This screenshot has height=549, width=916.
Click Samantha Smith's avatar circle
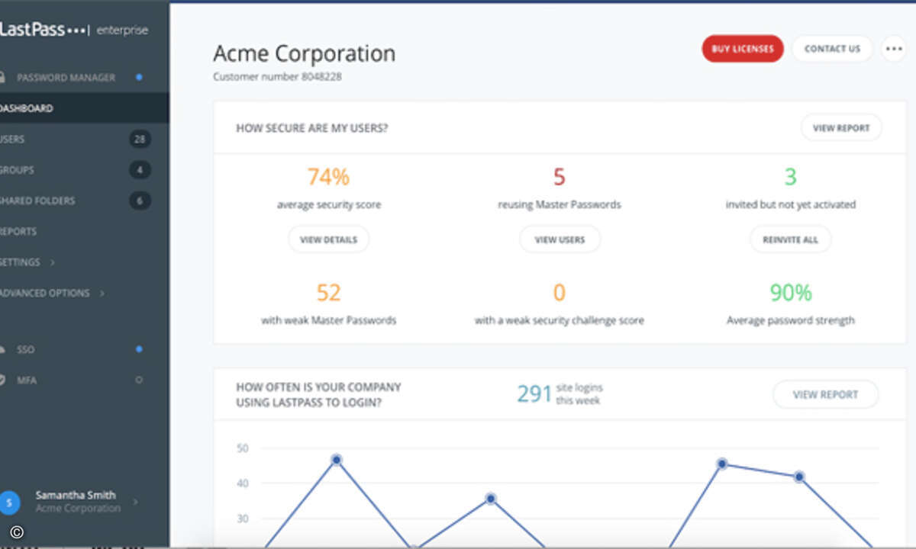click(9, 502)
